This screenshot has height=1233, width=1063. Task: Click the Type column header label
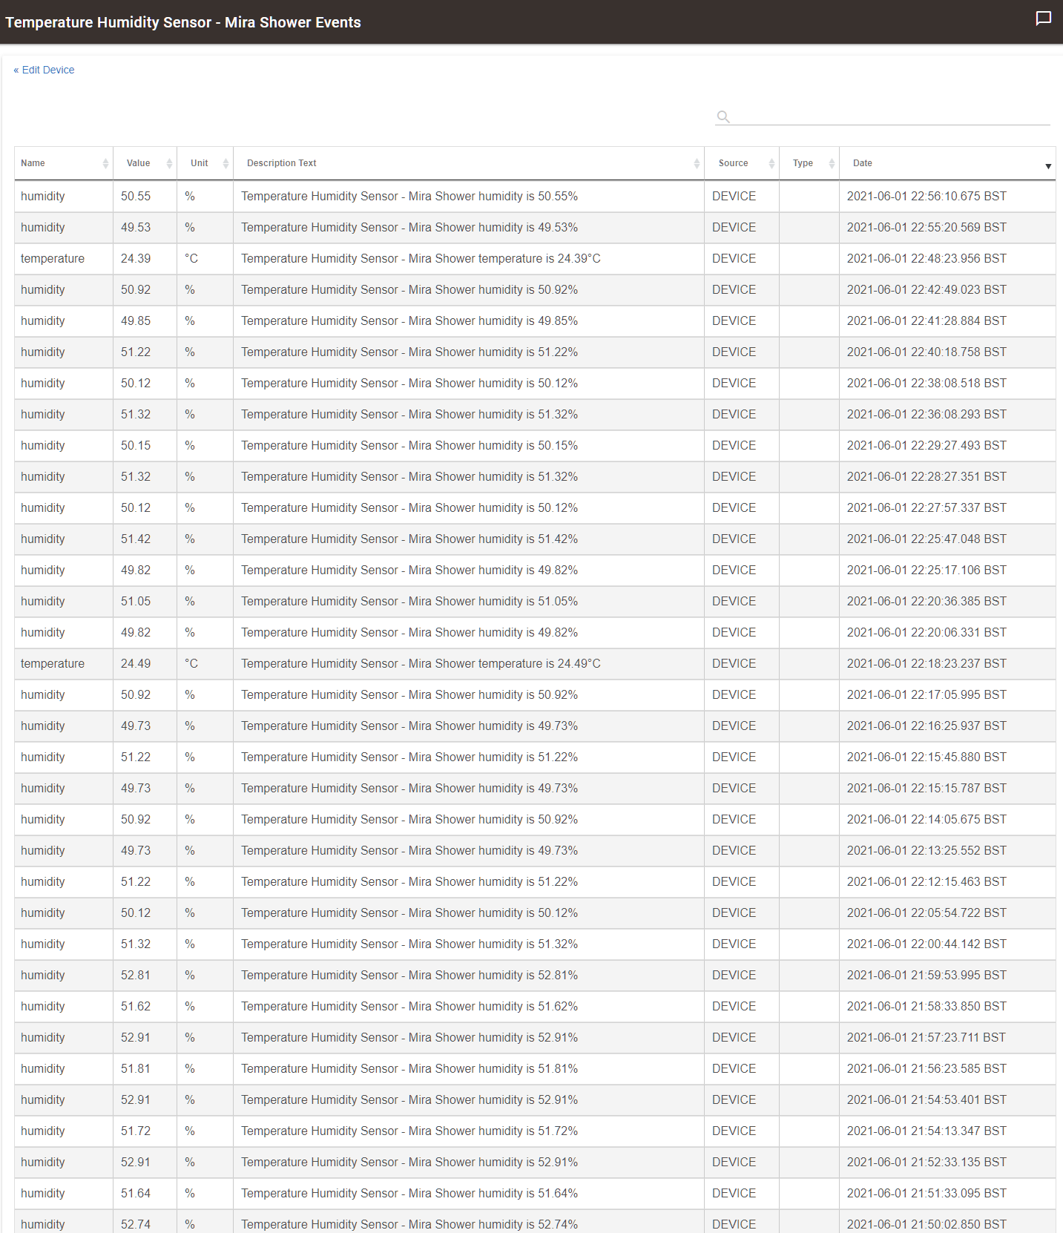click(x=803, y=163)
